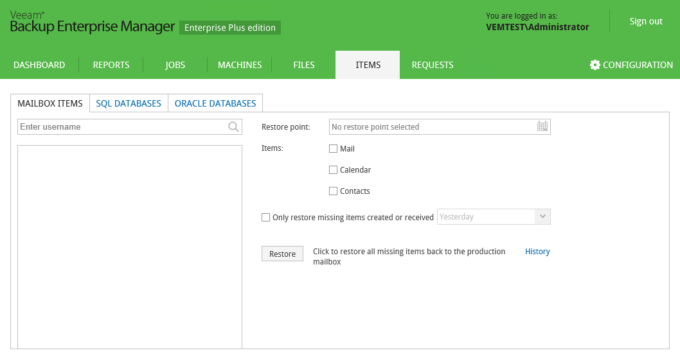The height and width of the screenshot is (355, 680).
Task: Select the Items tab
Action: pyautogui.click(x=368, y=65)
